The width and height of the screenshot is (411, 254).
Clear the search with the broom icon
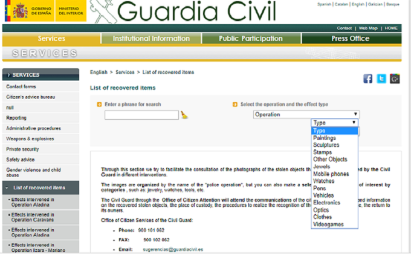[184, 115]
